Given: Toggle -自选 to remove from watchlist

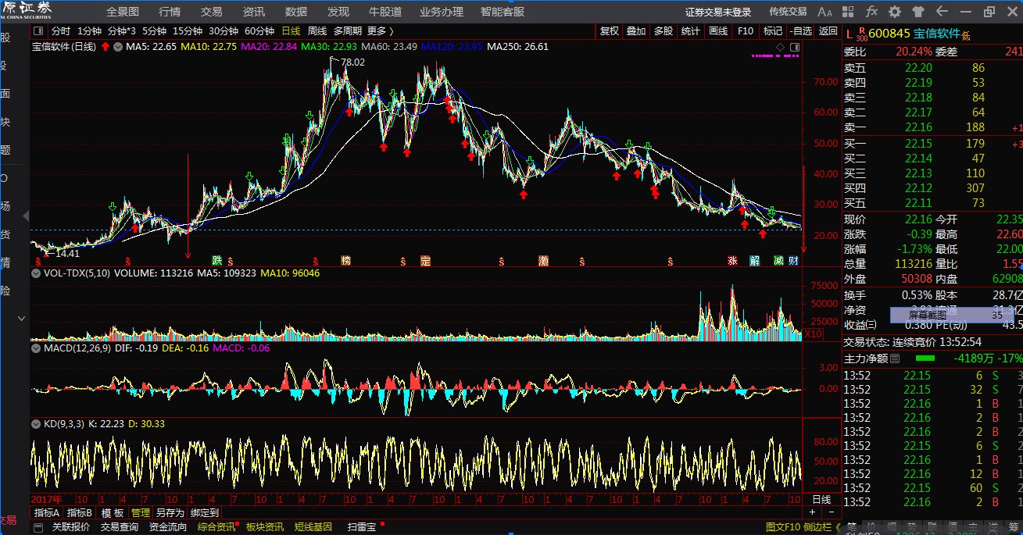Looking at the screenshot, I should click(801, 31).
